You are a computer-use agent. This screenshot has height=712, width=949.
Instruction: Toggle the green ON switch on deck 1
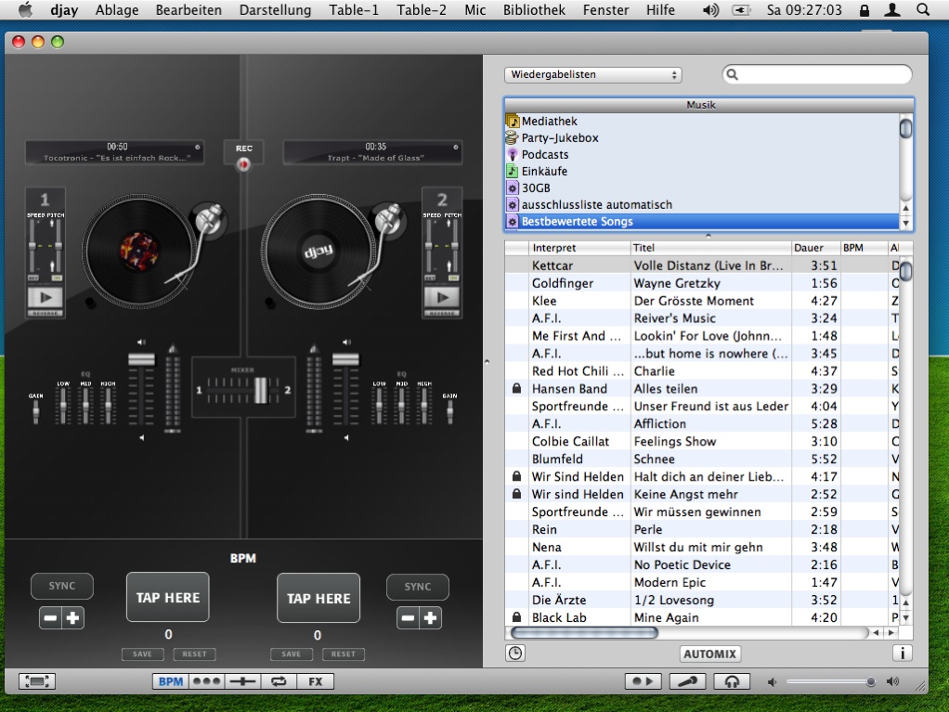(57, 278)
